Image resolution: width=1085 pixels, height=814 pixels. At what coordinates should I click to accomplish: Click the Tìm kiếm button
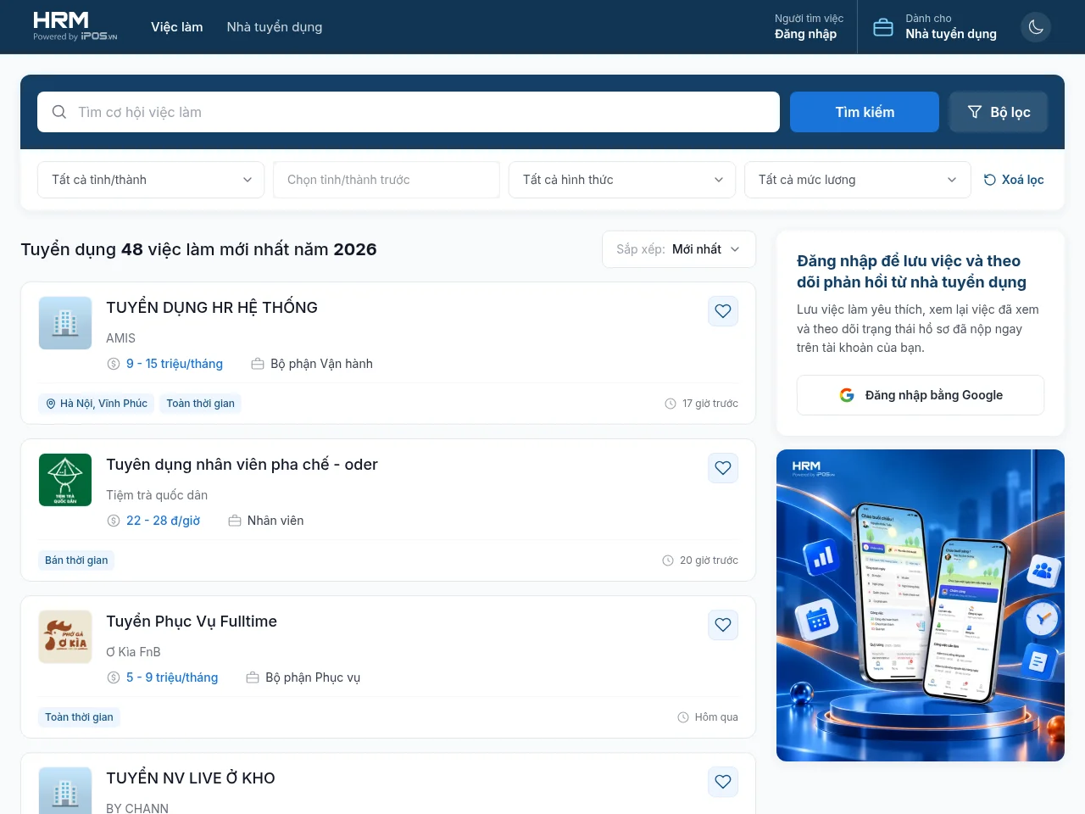point(865,112)
